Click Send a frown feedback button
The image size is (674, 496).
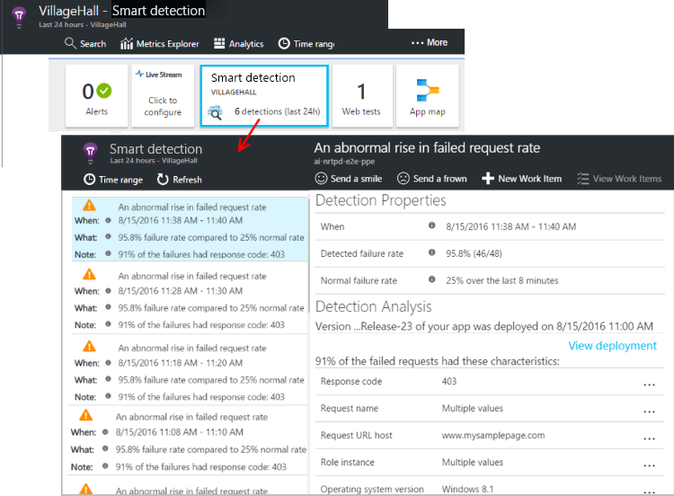pos(432,179)
